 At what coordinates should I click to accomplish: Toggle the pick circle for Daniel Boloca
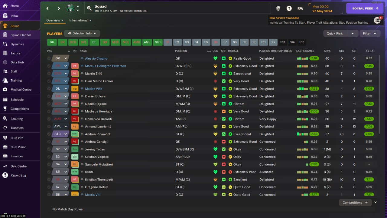coord(49,96)
